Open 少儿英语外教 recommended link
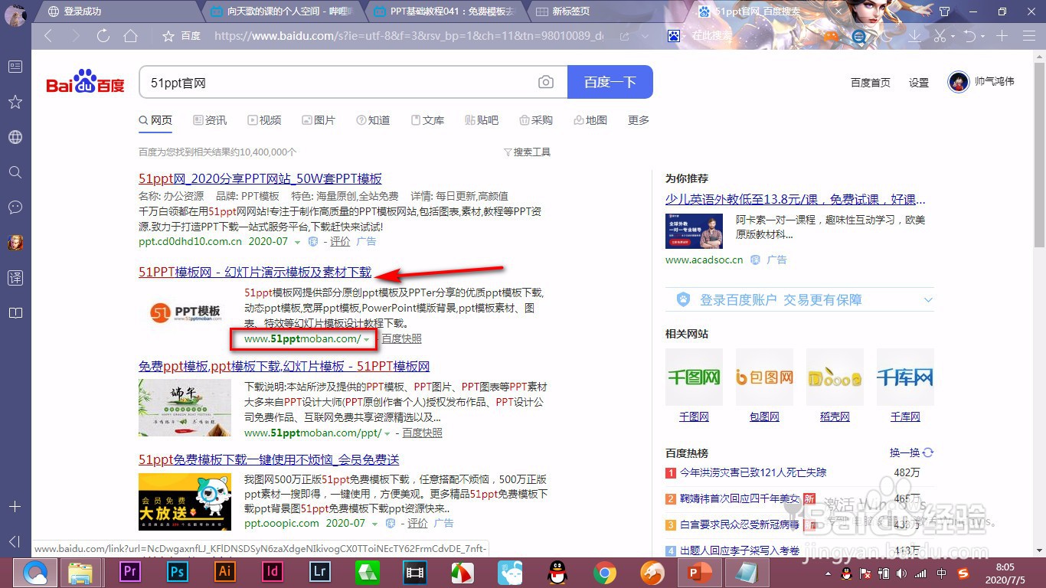The width and height of the screenshot is (1046, 588). [796, 199]
